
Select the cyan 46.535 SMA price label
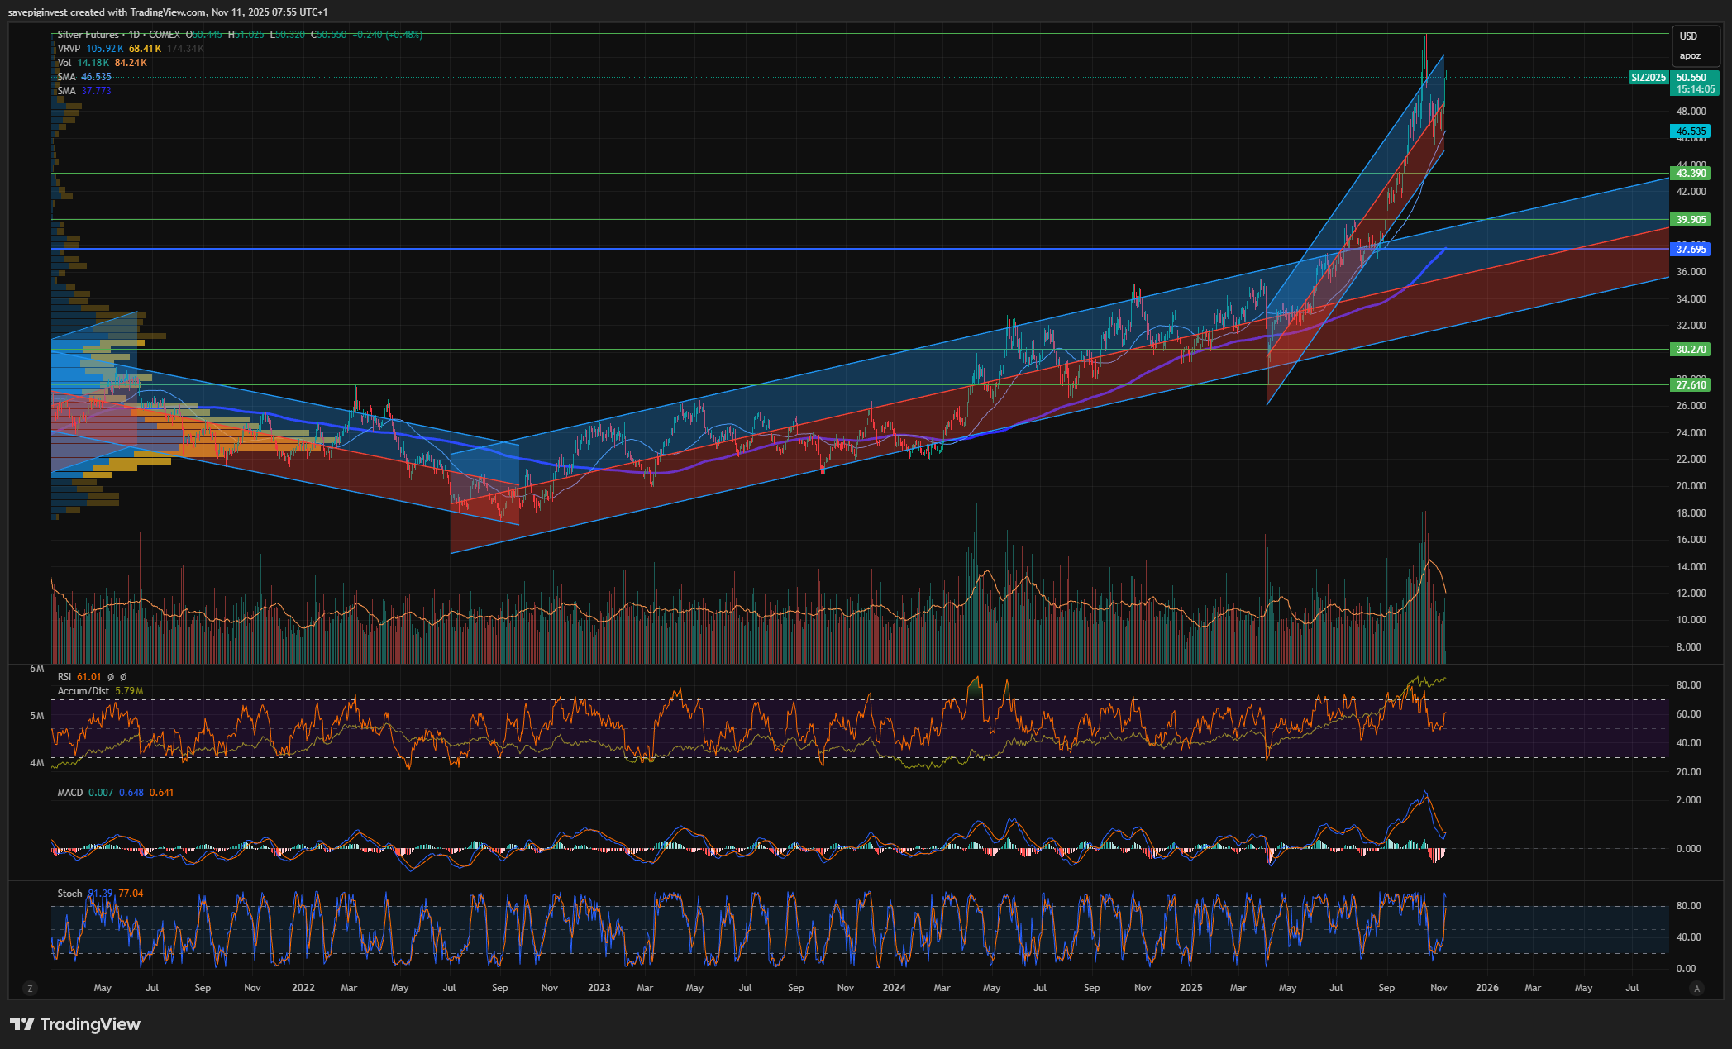tap(1691, 131)
